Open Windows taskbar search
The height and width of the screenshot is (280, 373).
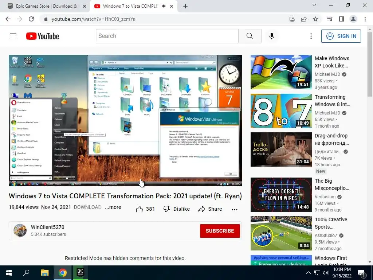[x=26, y=273]
